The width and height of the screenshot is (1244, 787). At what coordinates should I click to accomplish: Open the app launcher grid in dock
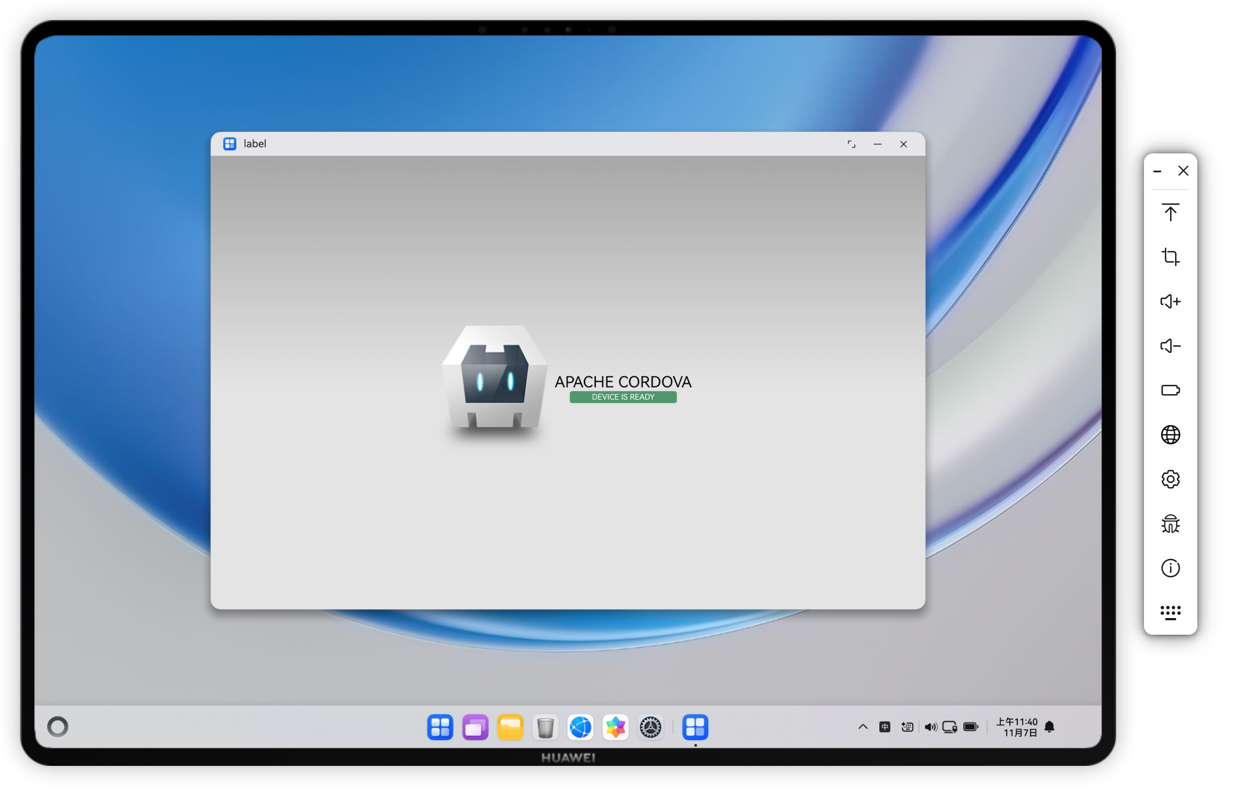[440, 727]
